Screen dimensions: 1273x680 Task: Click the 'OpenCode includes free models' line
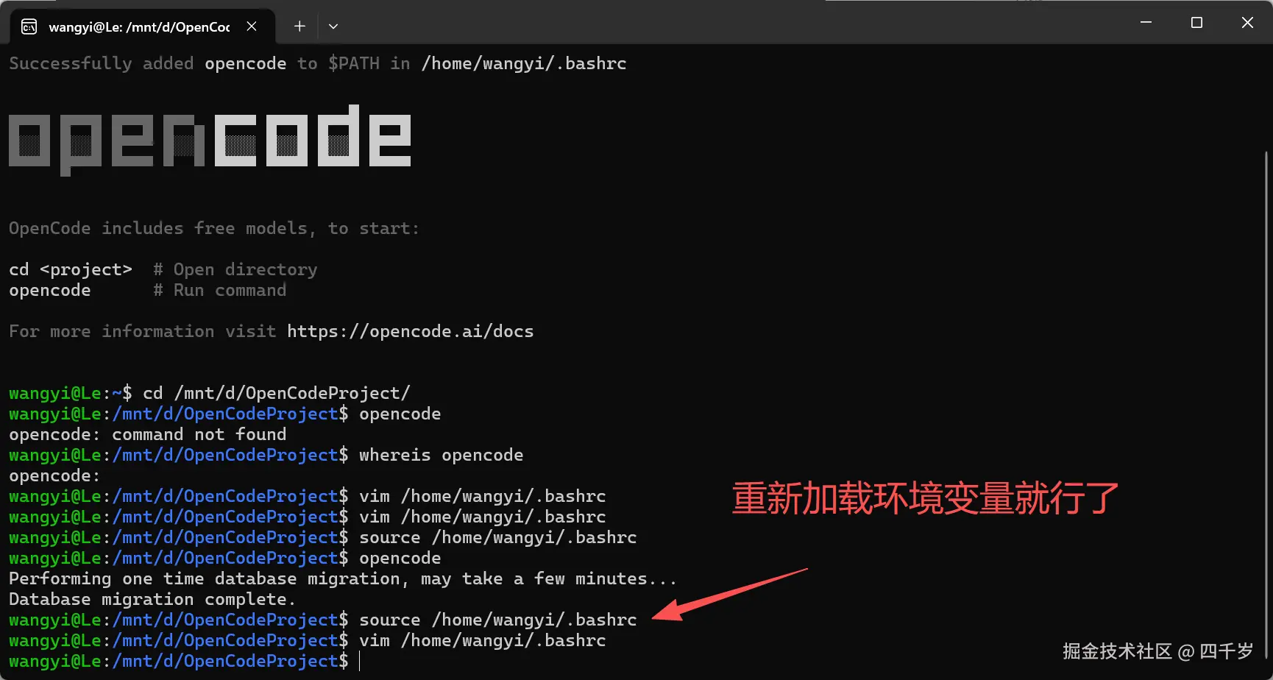point(214,229)
